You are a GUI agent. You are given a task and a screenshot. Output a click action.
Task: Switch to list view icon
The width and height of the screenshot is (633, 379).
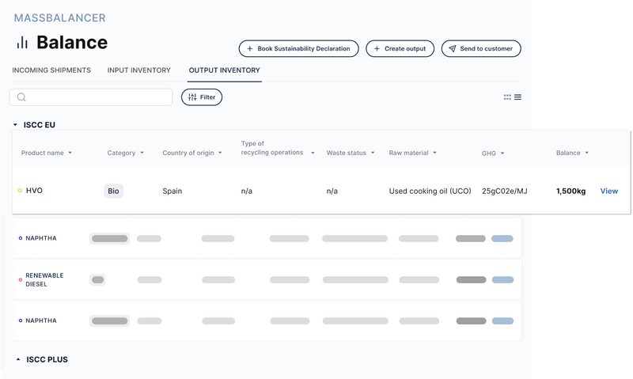pyautogui.click(x=517, y=97)
